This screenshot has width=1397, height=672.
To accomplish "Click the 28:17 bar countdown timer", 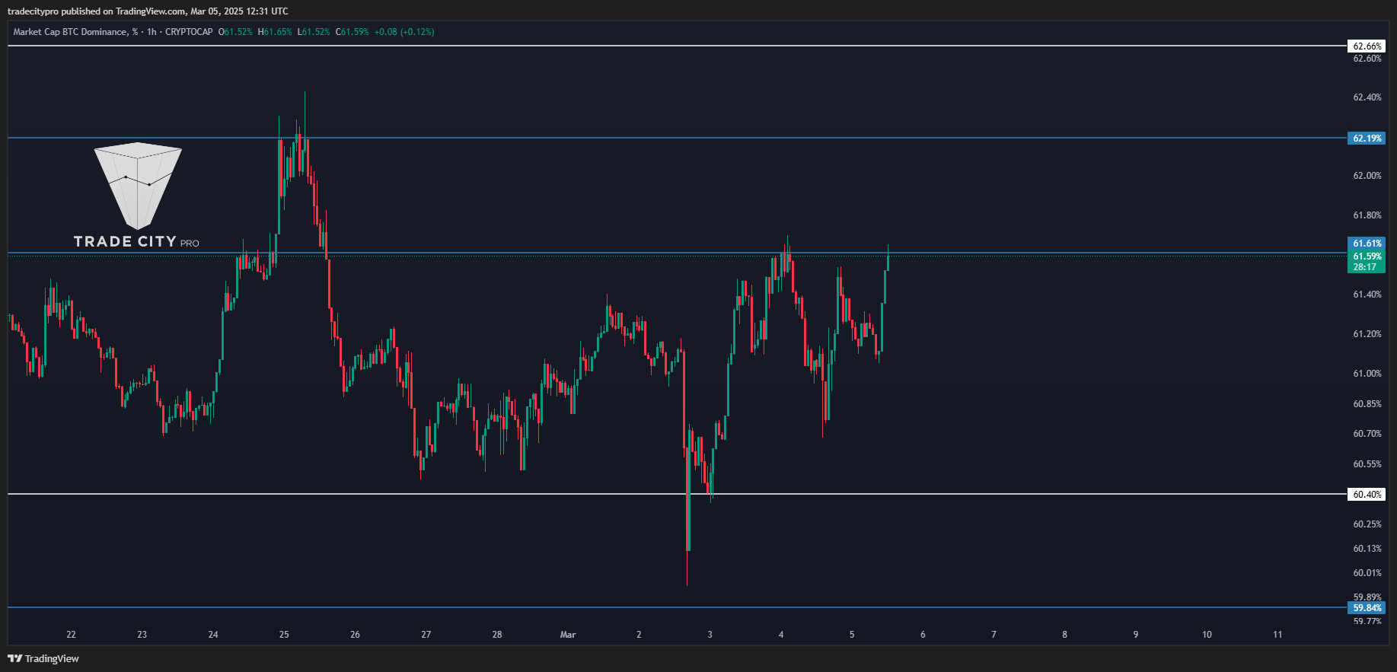I will [x=1365, y=267].
